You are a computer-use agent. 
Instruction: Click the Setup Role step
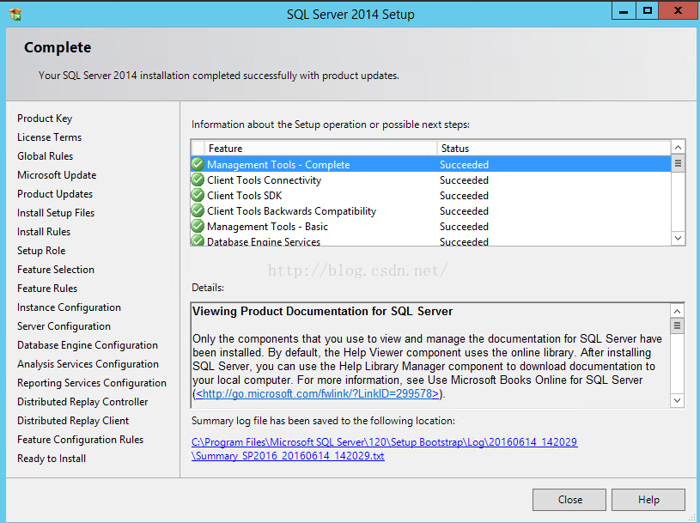(x=41, y=251)
